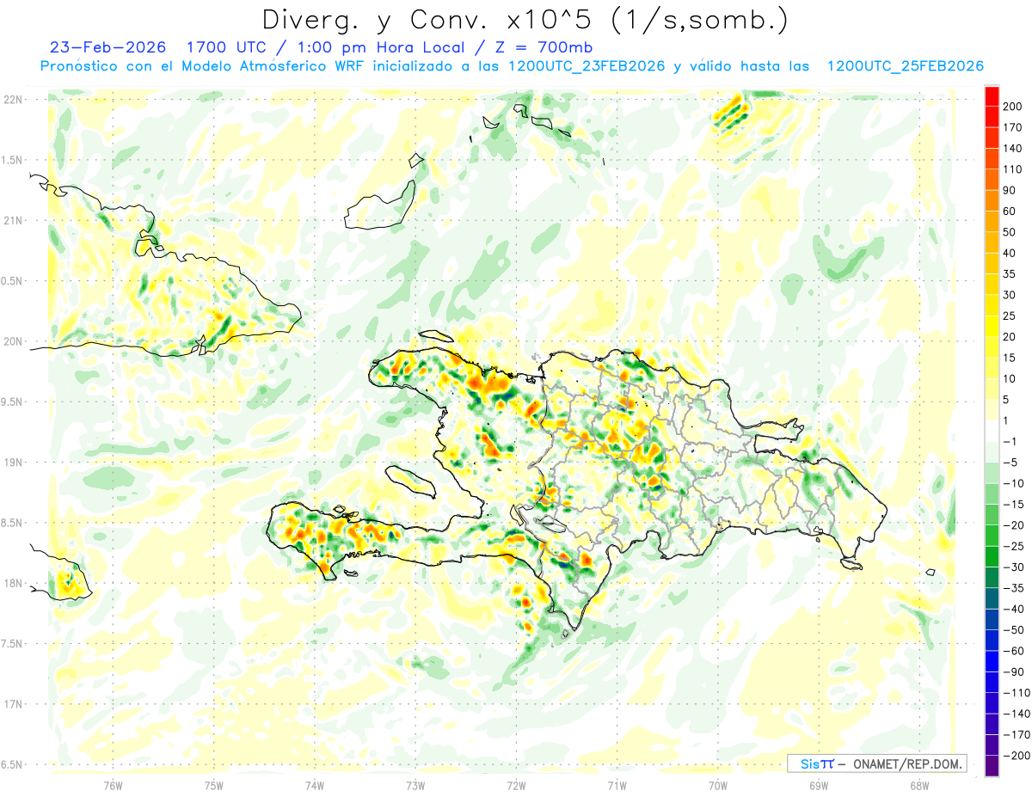Click the white swatch between 1 and -1

point(992,431)
